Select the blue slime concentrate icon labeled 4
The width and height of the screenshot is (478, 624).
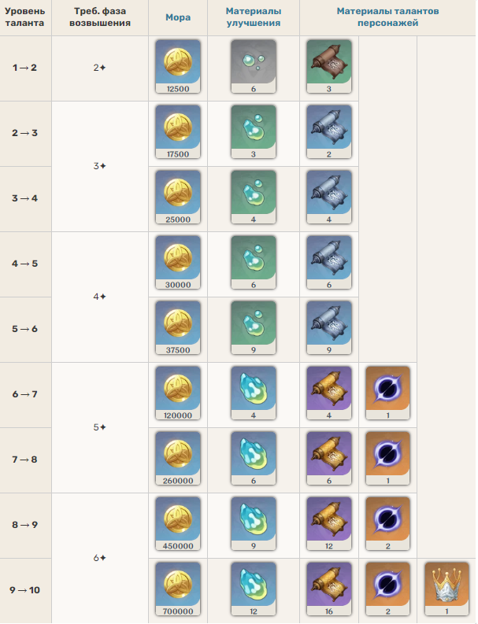(x=254, y=393)
